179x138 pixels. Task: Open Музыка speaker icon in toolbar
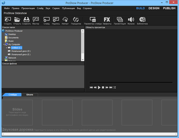(x=131, y=20)
